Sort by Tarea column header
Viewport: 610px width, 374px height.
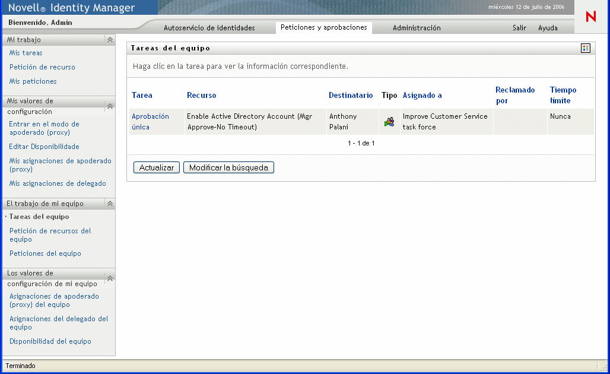(142, 95)
